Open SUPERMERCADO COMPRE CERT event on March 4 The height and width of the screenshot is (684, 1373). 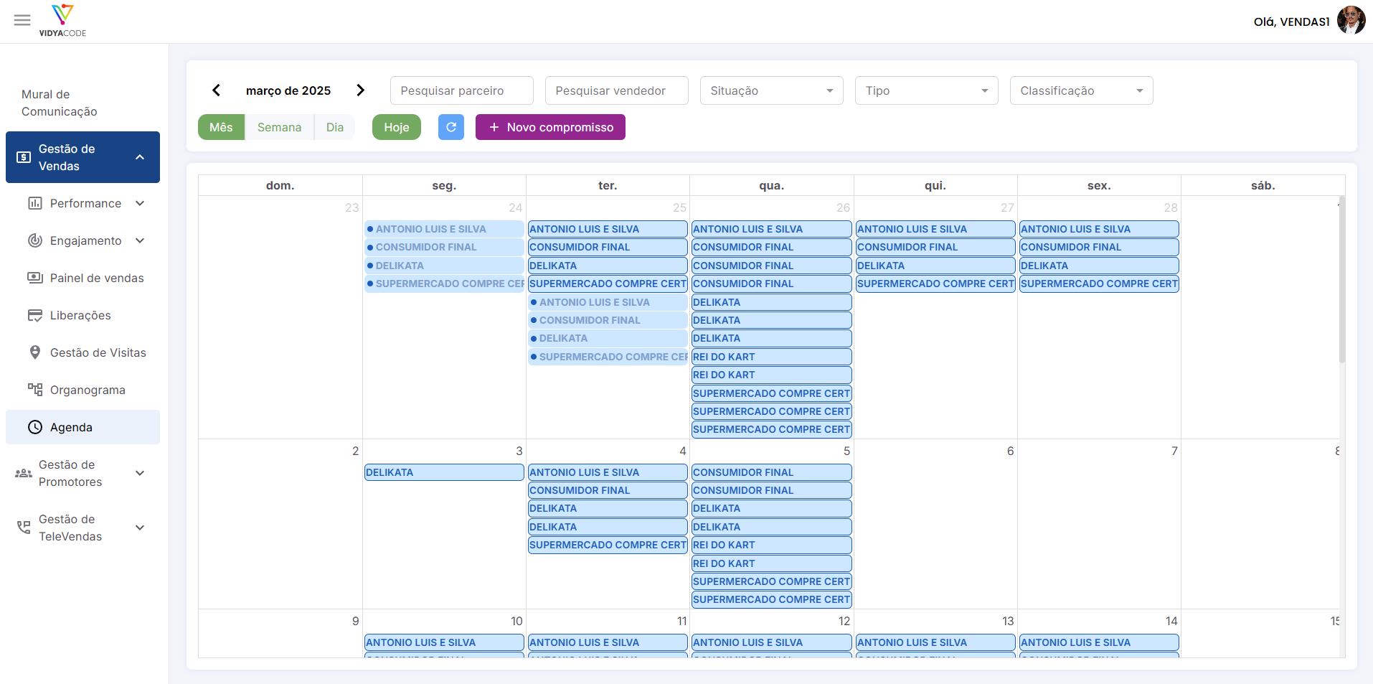pyautogui.click(x=608, y=545)
